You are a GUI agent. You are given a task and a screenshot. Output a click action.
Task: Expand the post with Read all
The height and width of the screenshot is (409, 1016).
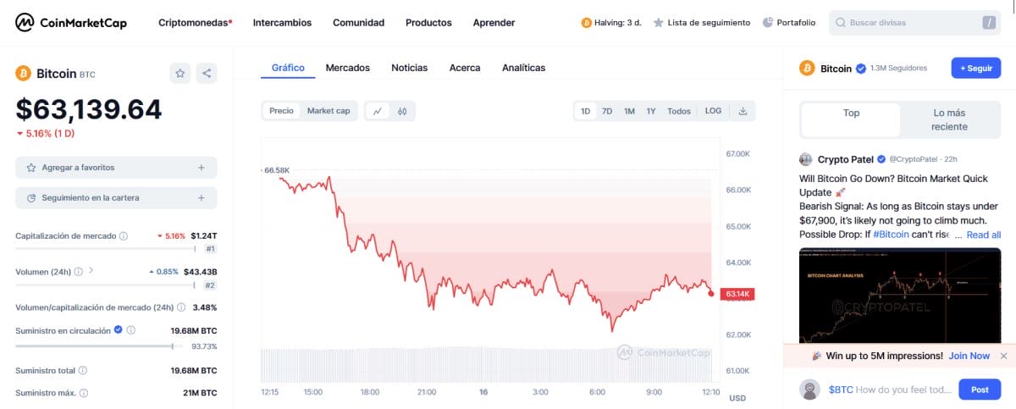[x=984, y=235]
